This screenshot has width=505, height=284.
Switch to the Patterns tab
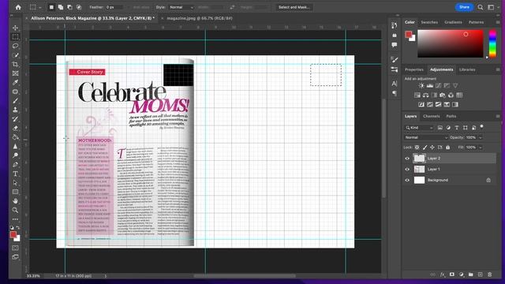[476, 22]
